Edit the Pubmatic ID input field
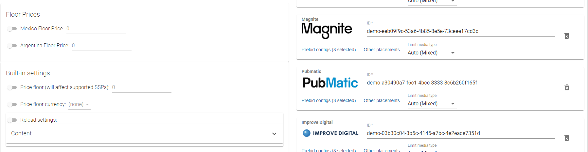The width and height of the screenshot is (588, 152). pos(461,83)
